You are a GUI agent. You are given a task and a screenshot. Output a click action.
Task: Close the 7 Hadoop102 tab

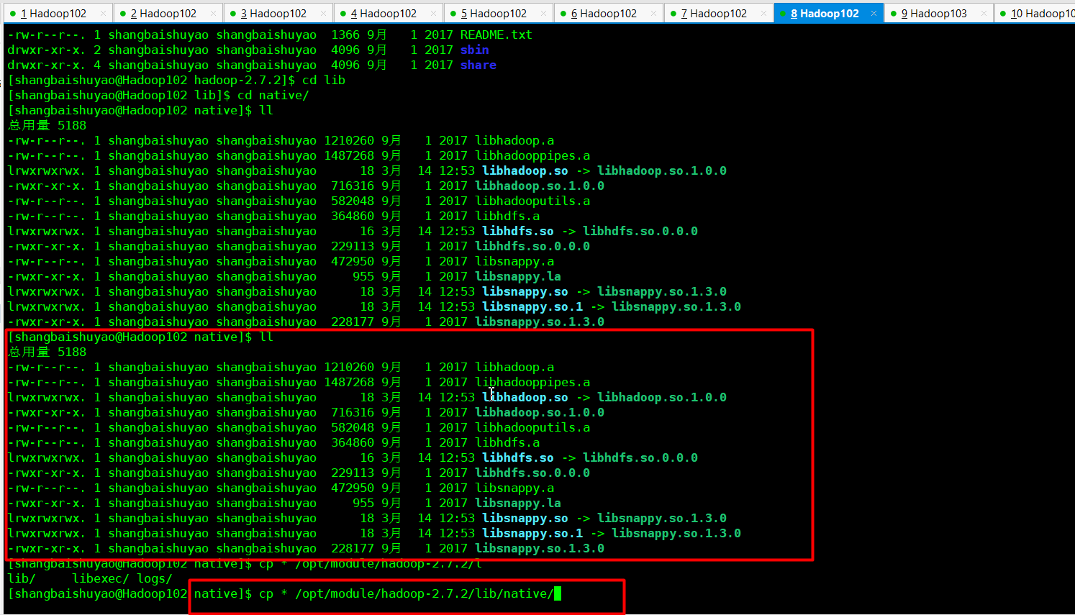pos(763,14)
